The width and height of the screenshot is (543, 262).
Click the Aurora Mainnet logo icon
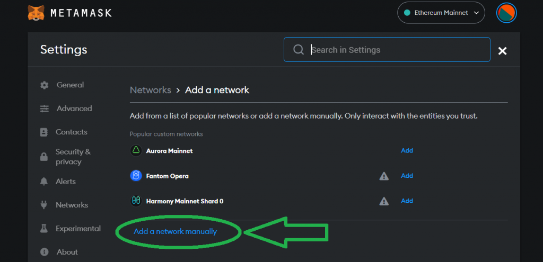tap(136, 151)
